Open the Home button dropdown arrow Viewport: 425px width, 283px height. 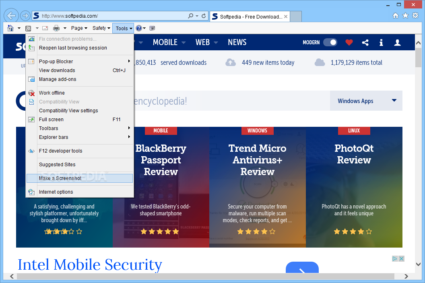tap(19, 28)
